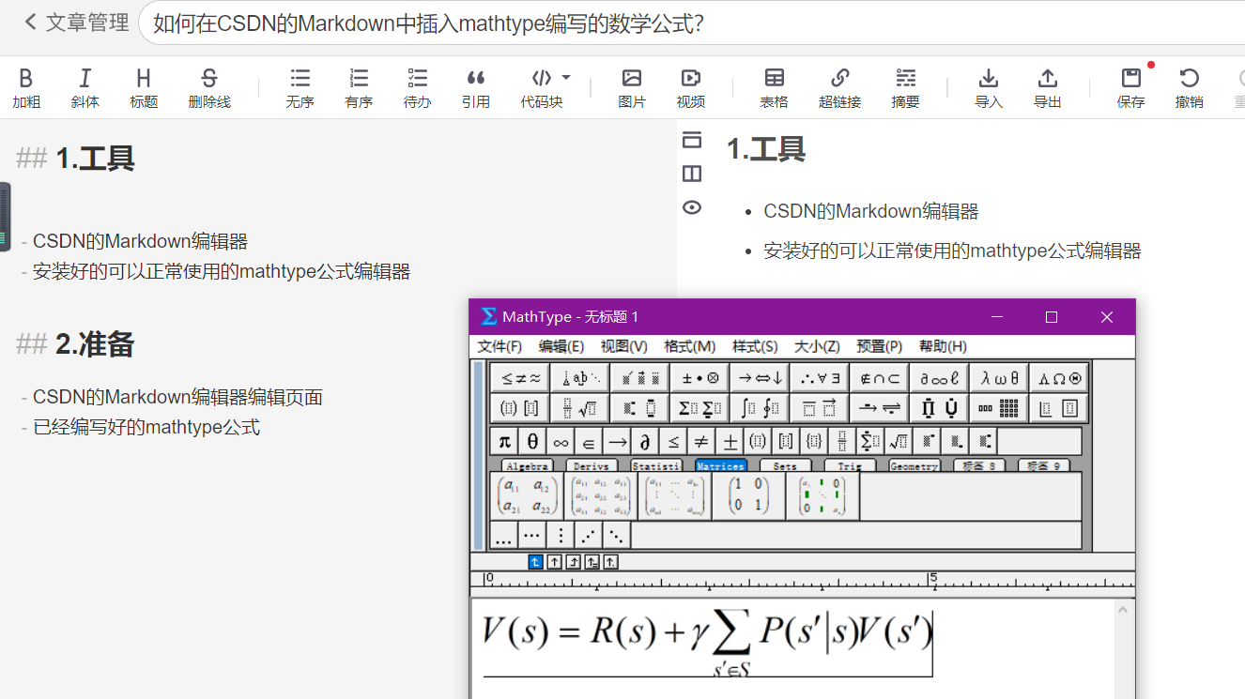
Task: Insert π symbol from small bar
Action: coord(504,441)
